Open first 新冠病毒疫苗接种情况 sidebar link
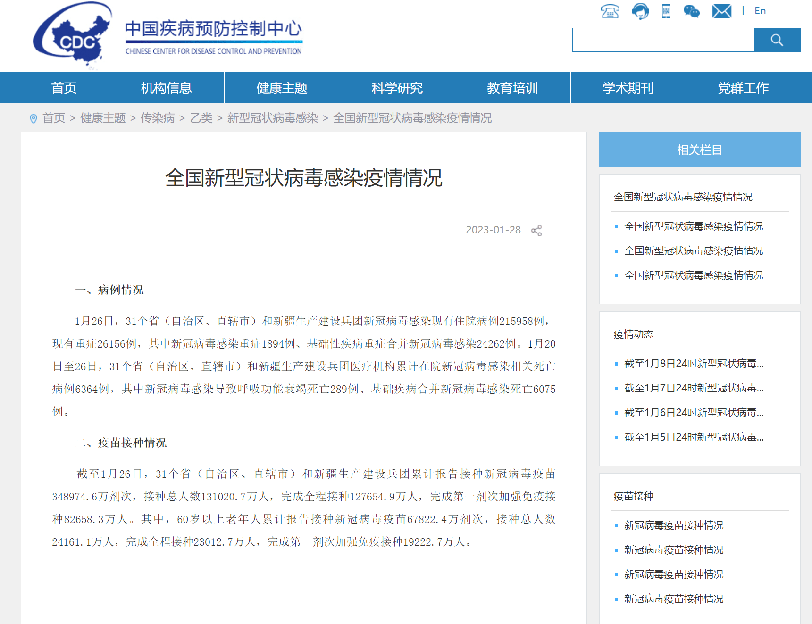 pos(673,525)
